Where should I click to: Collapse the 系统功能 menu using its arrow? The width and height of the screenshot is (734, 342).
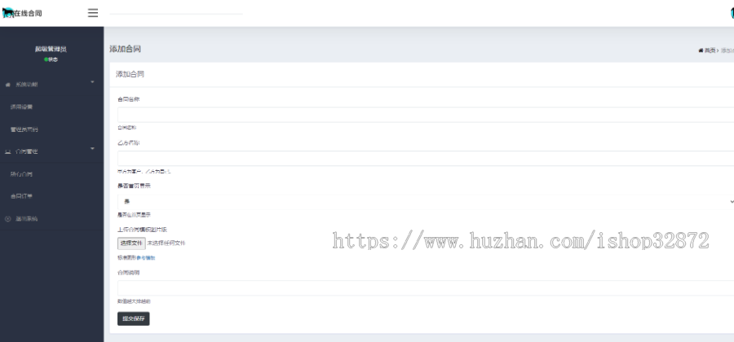point(92,82)
